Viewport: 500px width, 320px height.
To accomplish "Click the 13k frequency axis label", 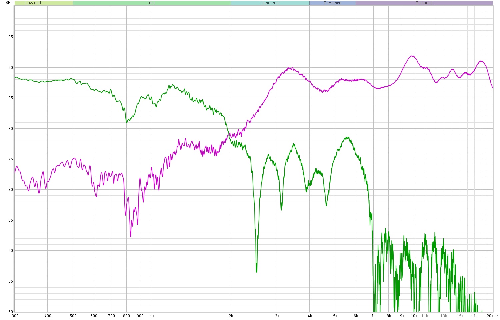I will (x=444, y=316).
